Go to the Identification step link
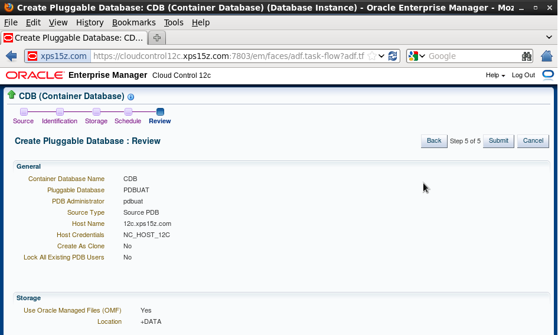558x335 pixels. pos(60,121)
